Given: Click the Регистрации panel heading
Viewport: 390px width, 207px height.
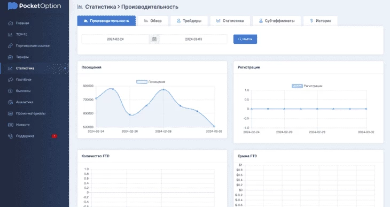Looking at the screenshot, I should (x=248, y=67).
